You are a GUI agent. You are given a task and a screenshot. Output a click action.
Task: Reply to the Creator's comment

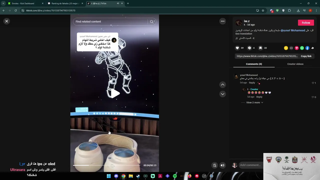tap(259, 97)
